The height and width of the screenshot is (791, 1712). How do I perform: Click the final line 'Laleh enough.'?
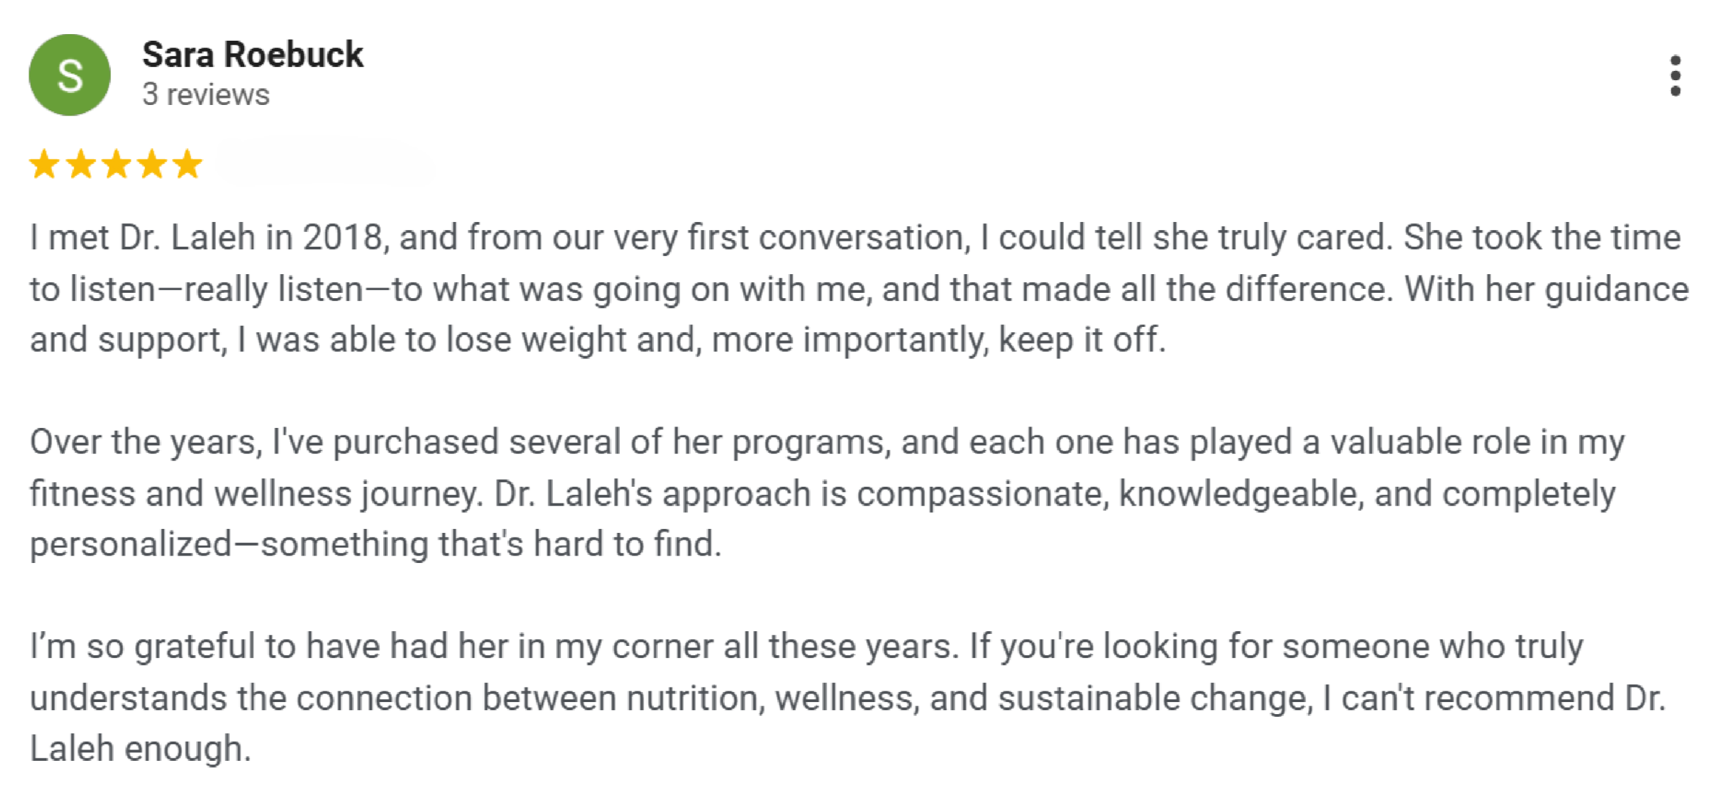[140, 749]
